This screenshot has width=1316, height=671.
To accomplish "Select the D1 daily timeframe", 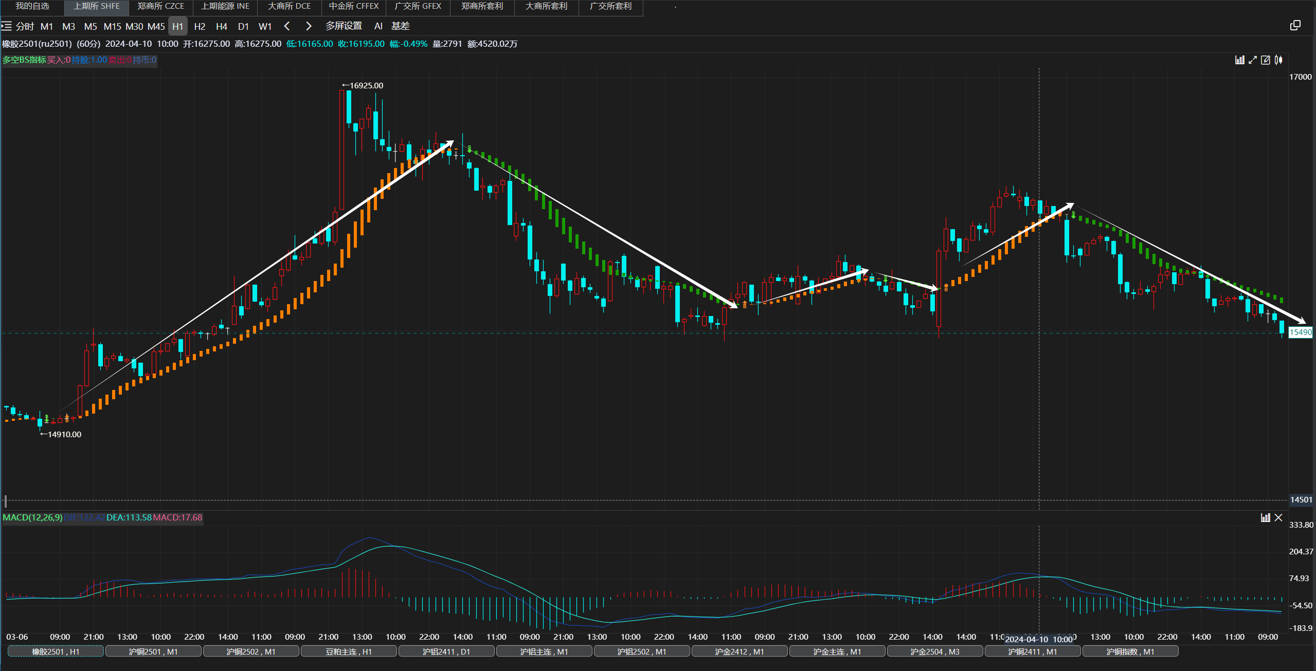I will pos(243,26).
